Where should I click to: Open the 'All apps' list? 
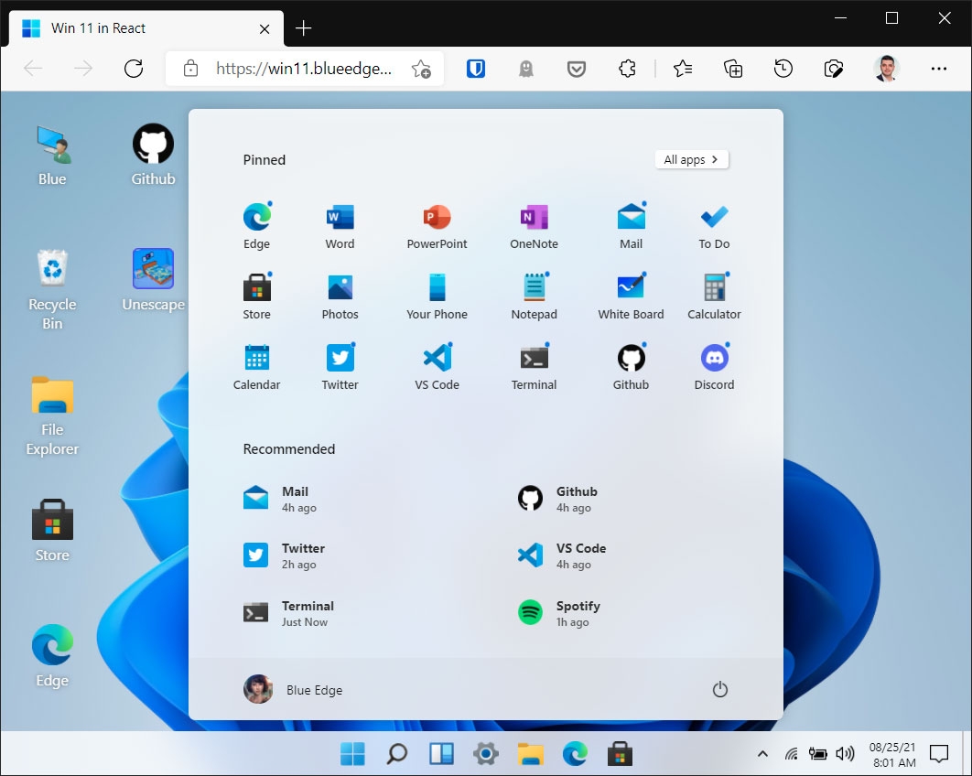tap(691, 158)
